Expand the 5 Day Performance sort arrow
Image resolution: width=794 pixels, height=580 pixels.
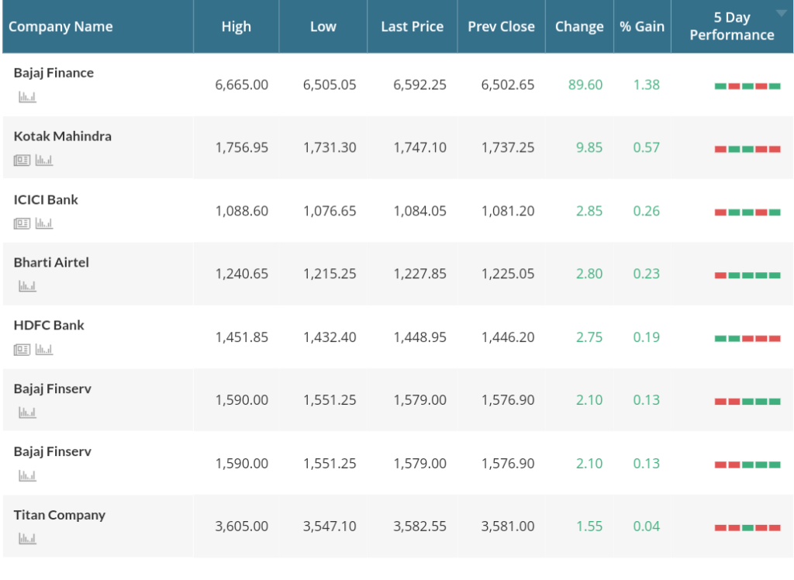782,13
